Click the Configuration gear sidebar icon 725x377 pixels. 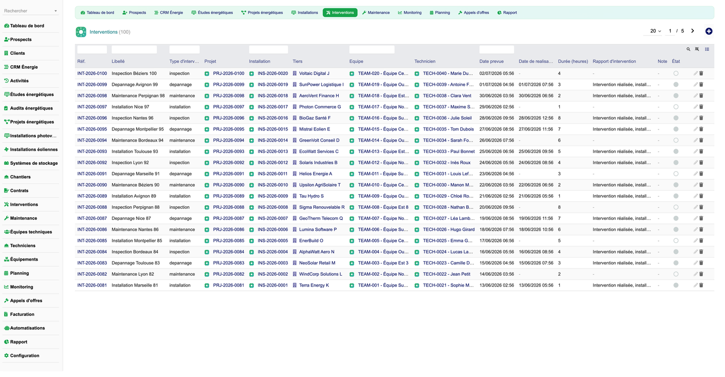[7, 356]
